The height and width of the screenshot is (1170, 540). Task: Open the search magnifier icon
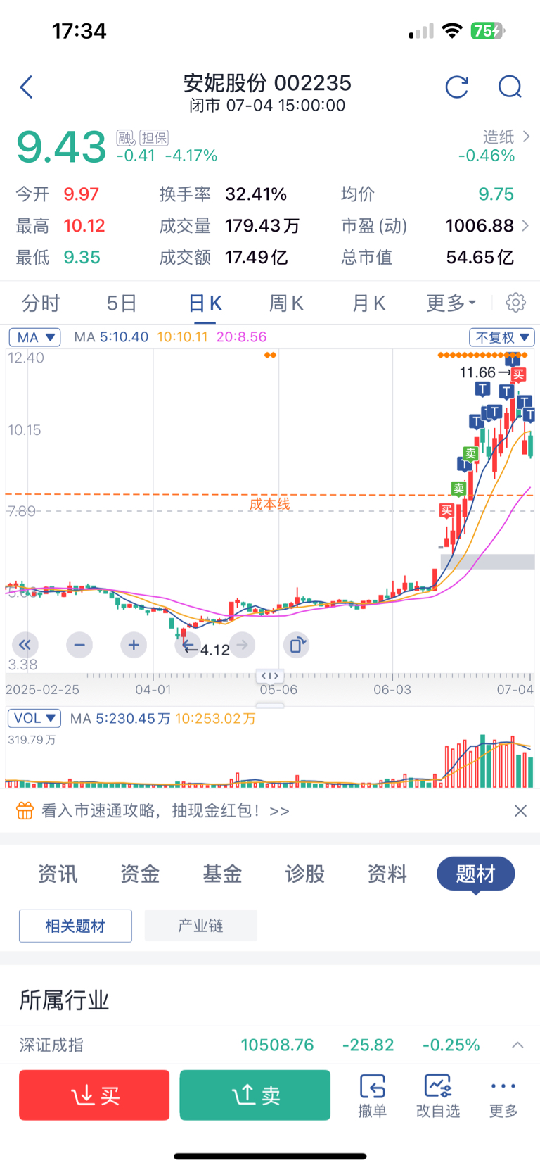510,87
